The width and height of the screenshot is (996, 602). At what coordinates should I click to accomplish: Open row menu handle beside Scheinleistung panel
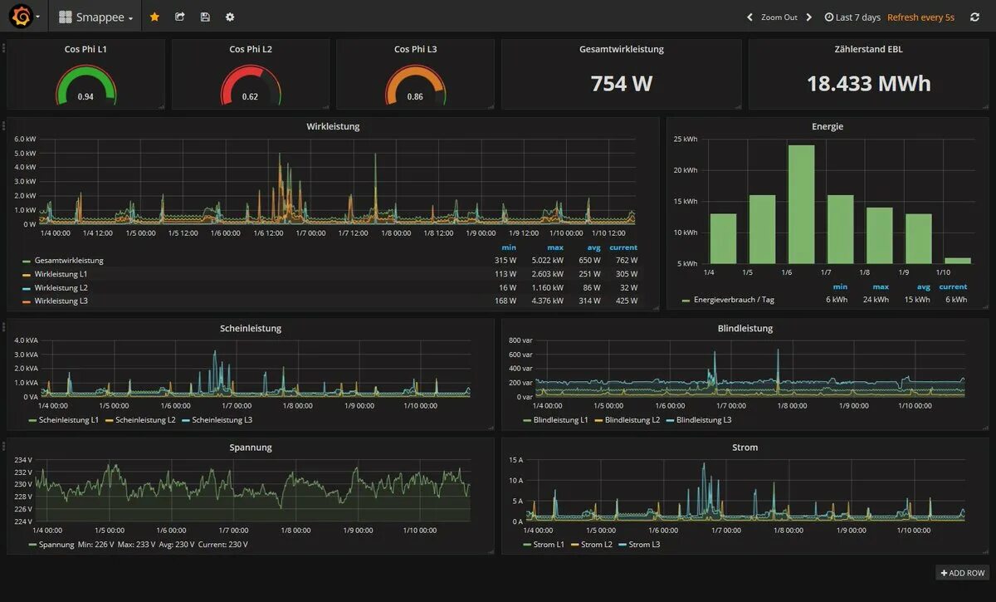[3, 327]
